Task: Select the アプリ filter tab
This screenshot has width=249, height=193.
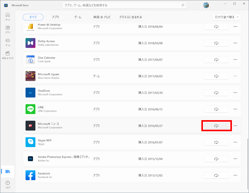Action: click(x=55, y=17)
